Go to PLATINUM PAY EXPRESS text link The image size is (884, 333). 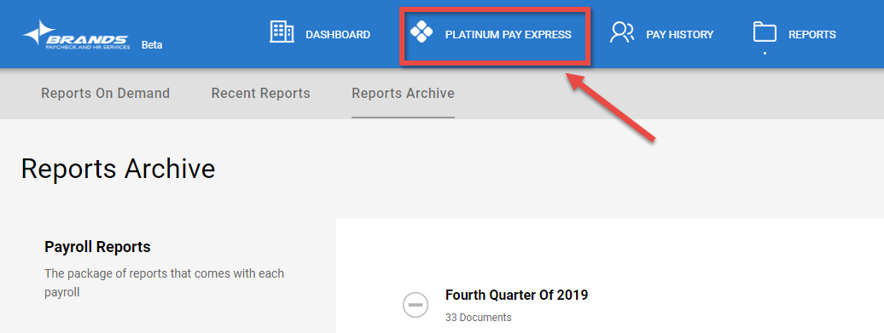point(508,35)
